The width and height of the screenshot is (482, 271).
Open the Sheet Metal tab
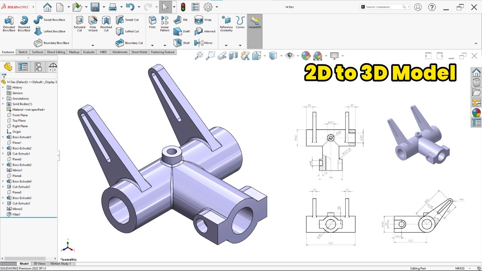(x=139, y=52)
